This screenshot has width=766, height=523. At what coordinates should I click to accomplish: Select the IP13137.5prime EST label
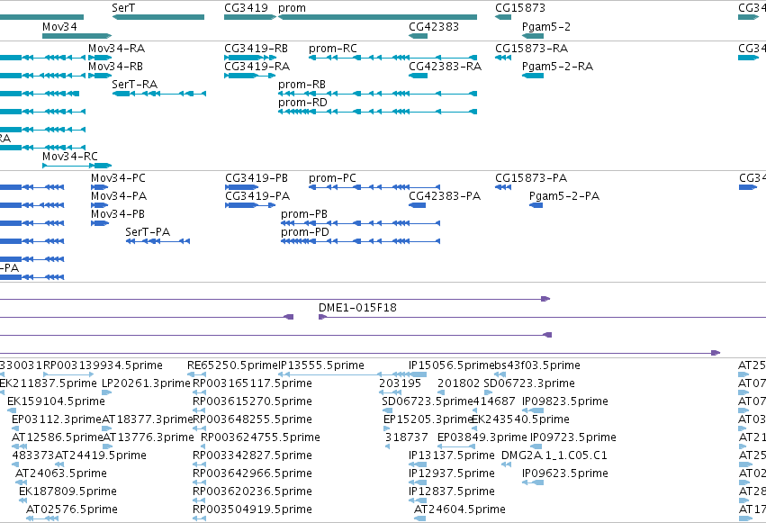point(452,455)
